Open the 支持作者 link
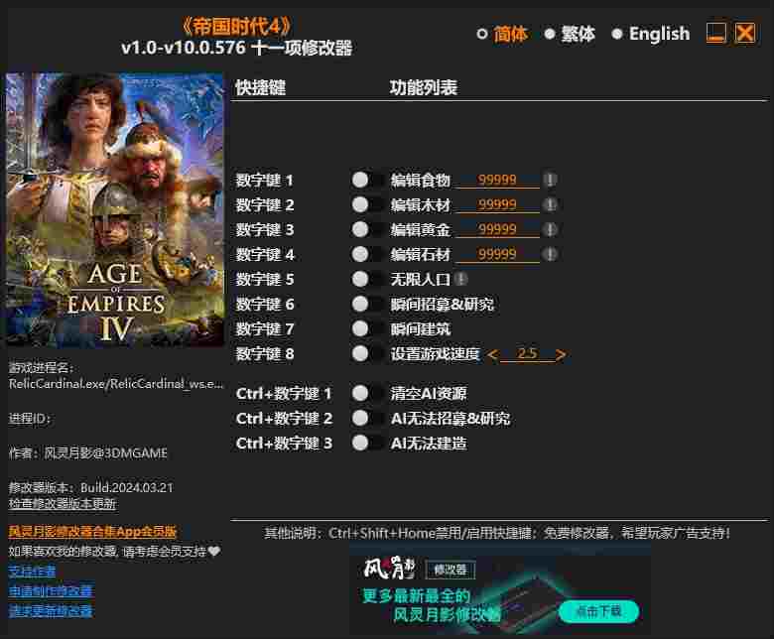The height and width of the screenshot is (639, 774). click(32, 572)
